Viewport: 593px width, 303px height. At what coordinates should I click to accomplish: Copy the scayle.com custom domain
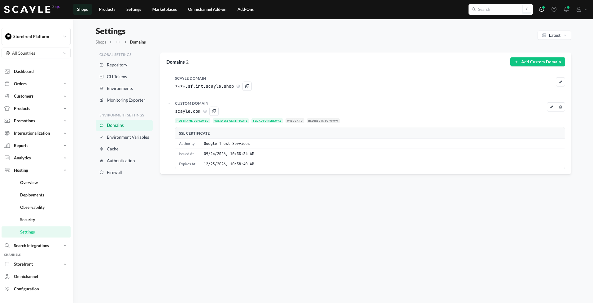(214, 111)
